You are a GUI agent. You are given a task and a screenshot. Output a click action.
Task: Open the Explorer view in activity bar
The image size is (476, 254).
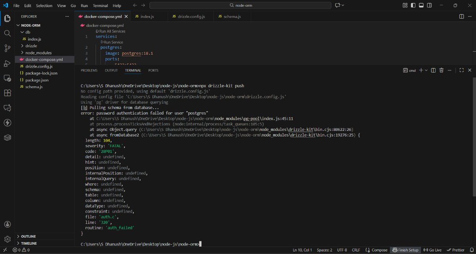coord(7,18)
